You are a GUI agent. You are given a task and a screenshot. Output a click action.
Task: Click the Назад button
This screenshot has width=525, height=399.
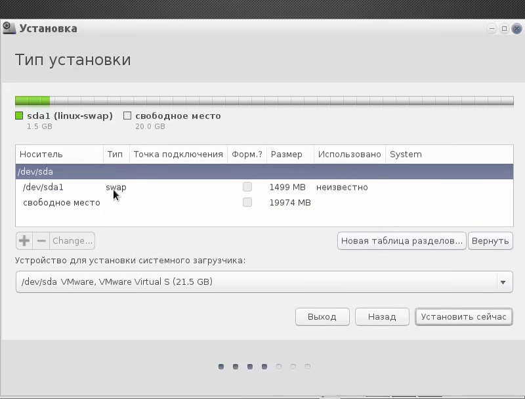pos(382,317)
